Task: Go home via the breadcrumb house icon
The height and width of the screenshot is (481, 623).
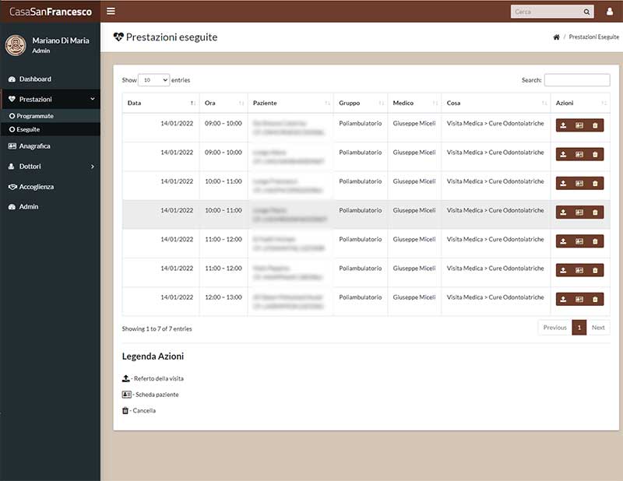Action: click(x=556, y=37)
